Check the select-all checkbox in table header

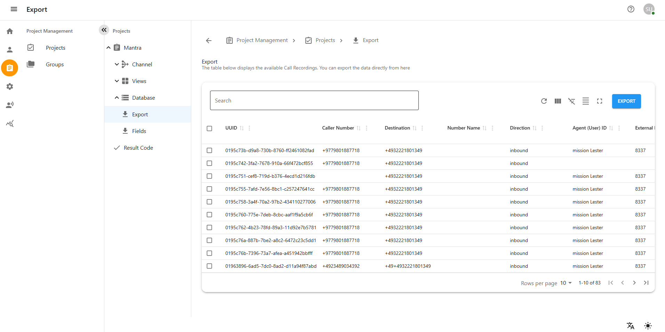pyautogui.click(x=209, y=128)
